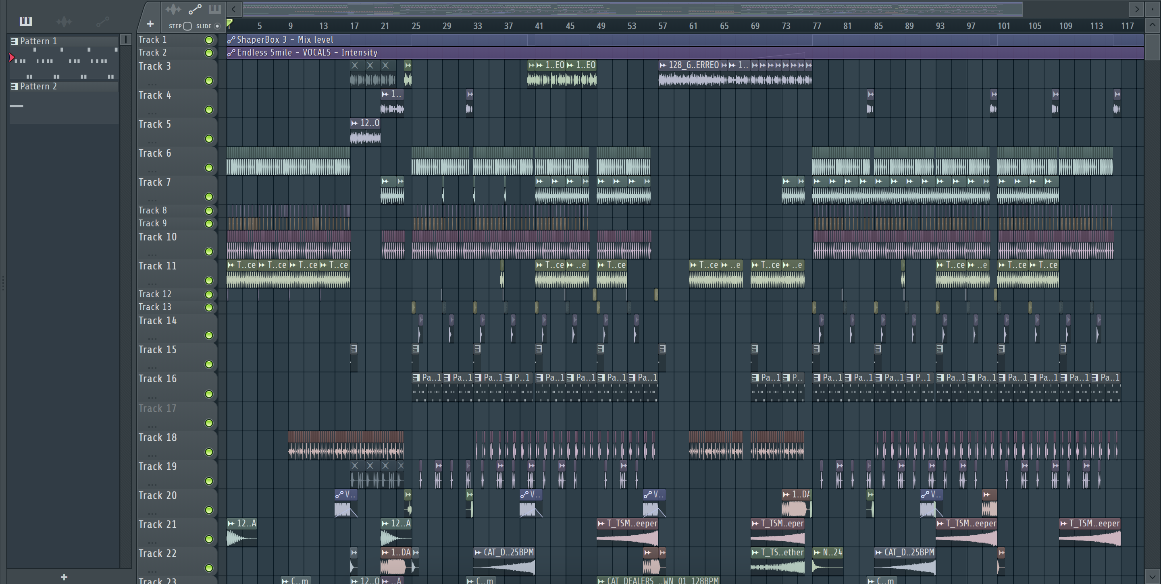Select the CAT_DEALERS 128BPM clip on Track 23
1161x584 pixels.
pyautogui.click(x=658, y=580)
